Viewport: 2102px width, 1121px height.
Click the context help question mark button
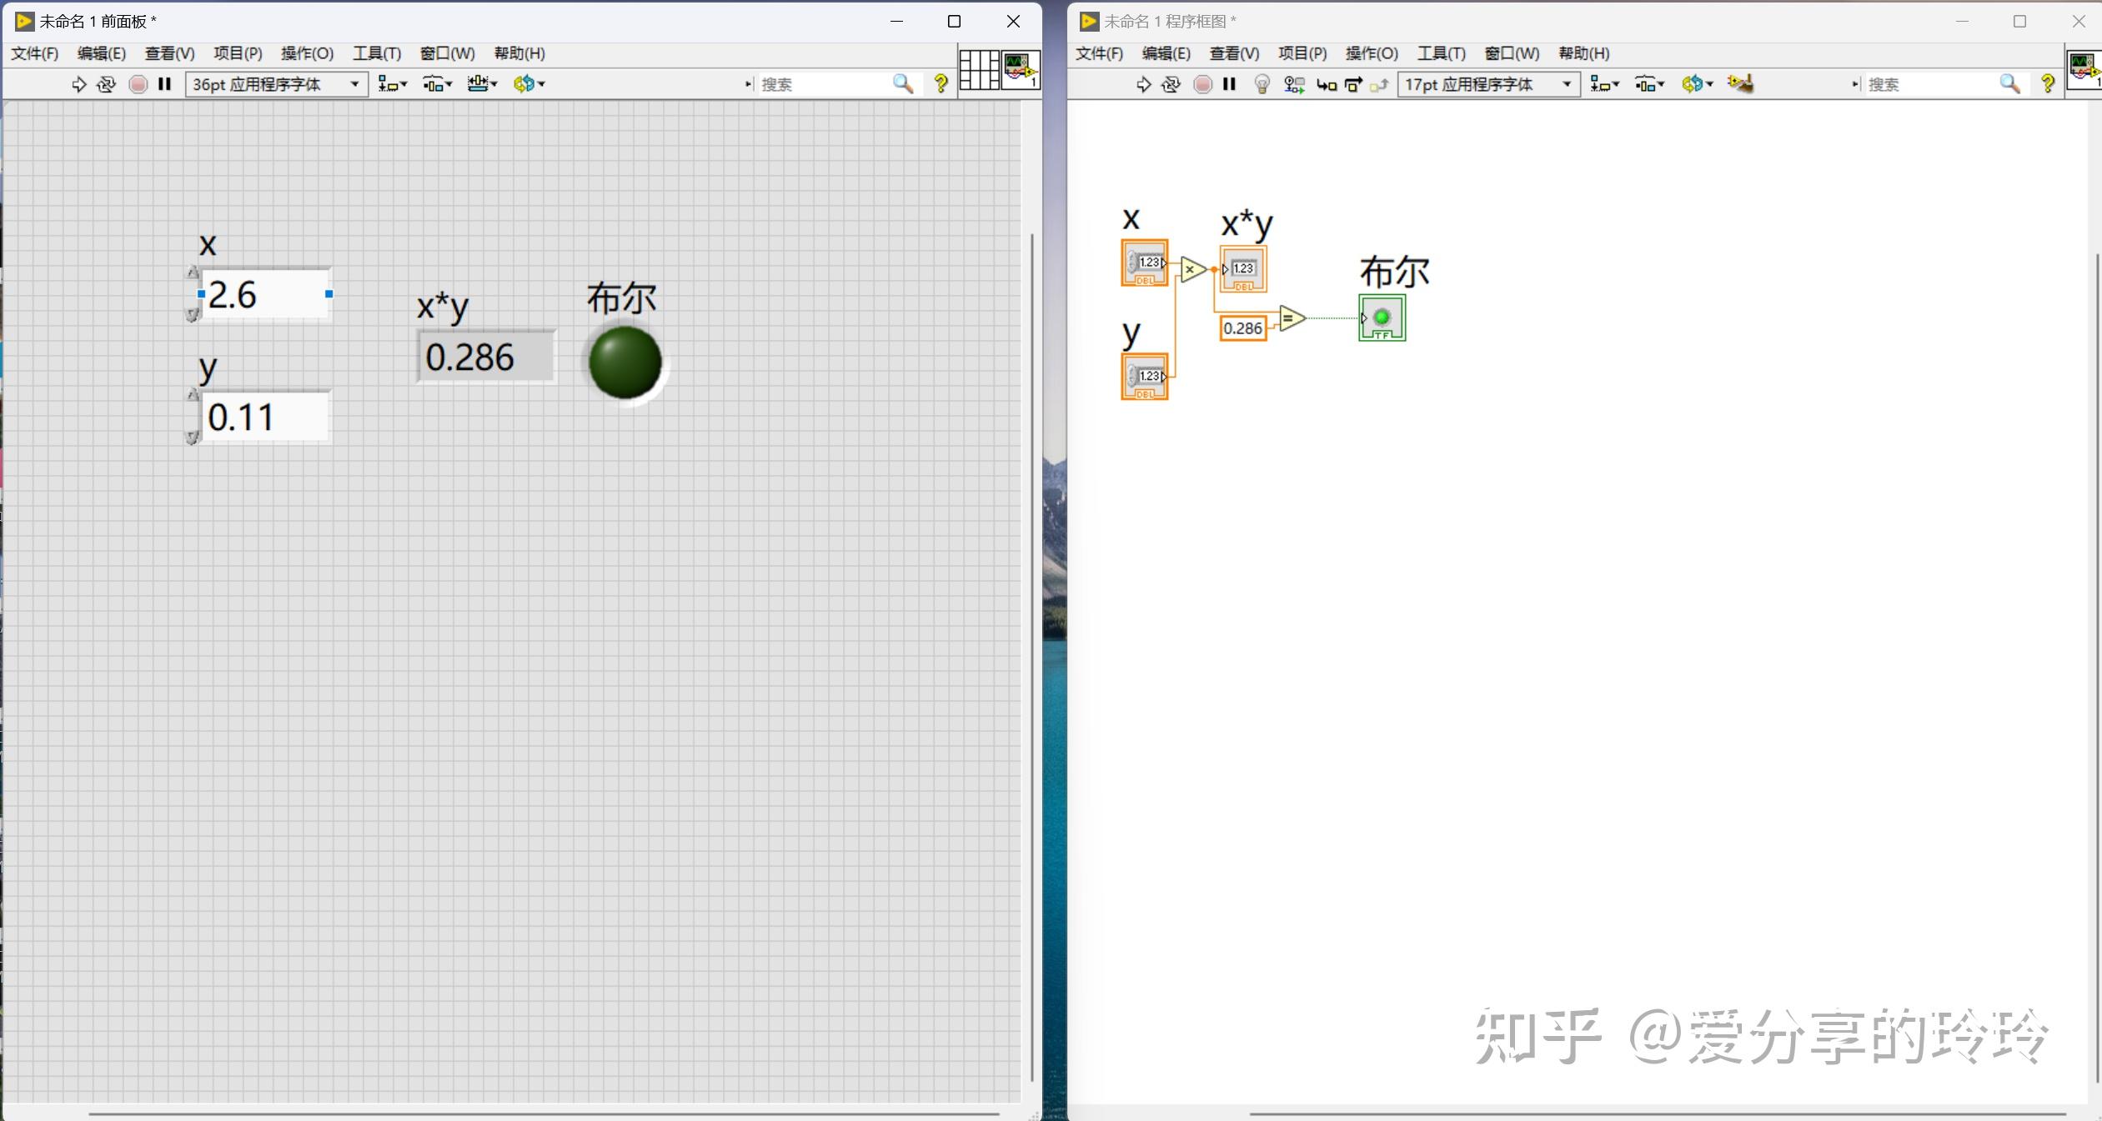coord(941,83)
